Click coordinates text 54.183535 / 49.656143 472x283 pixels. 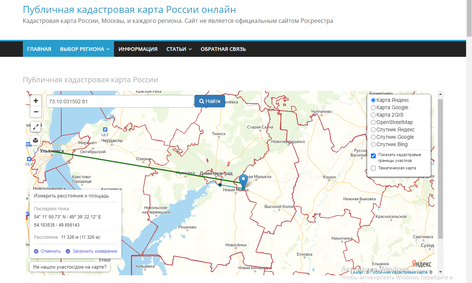pyautogui.click(x=56, y=225)
